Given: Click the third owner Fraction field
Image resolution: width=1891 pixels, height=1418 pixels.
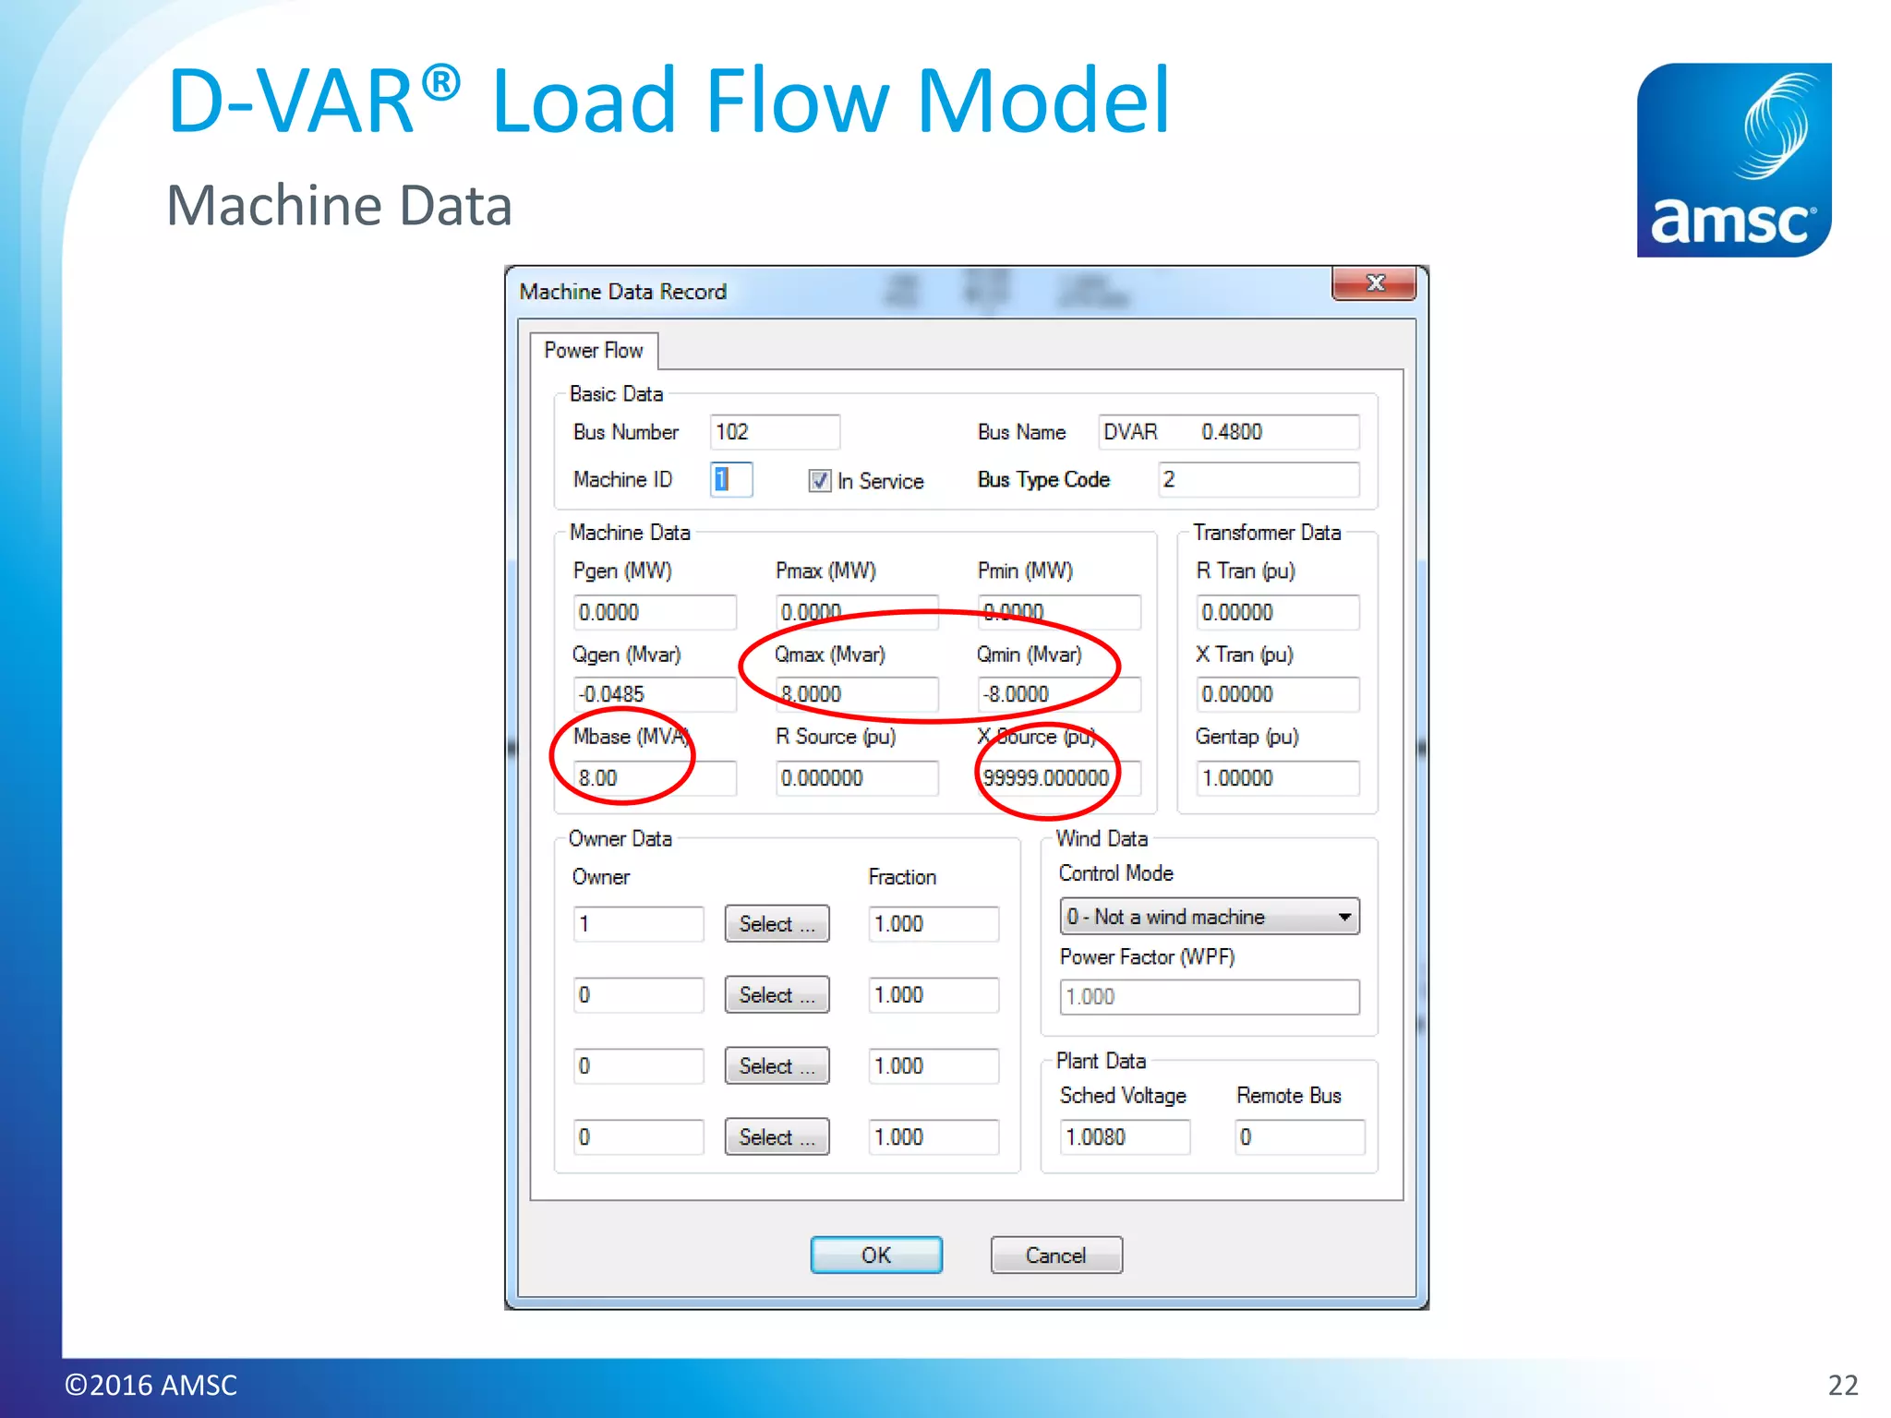Looking at the screenshot, I should 933,1066.
